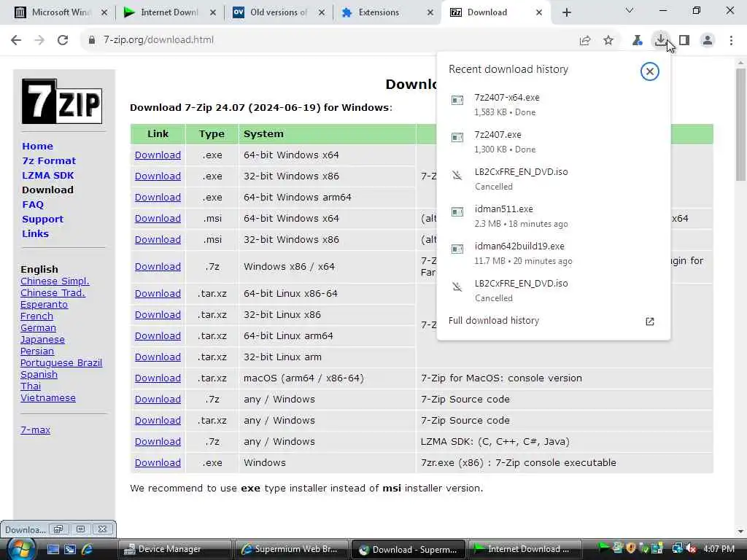Open the tab search chevron dropdown
The image size is (747, 560).
point(630,10)
